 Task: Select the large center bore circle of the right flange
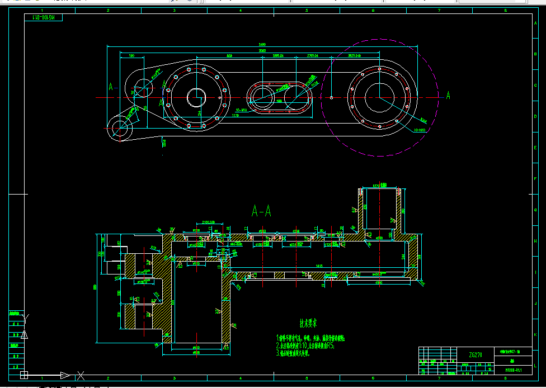(x=379, y=98)
